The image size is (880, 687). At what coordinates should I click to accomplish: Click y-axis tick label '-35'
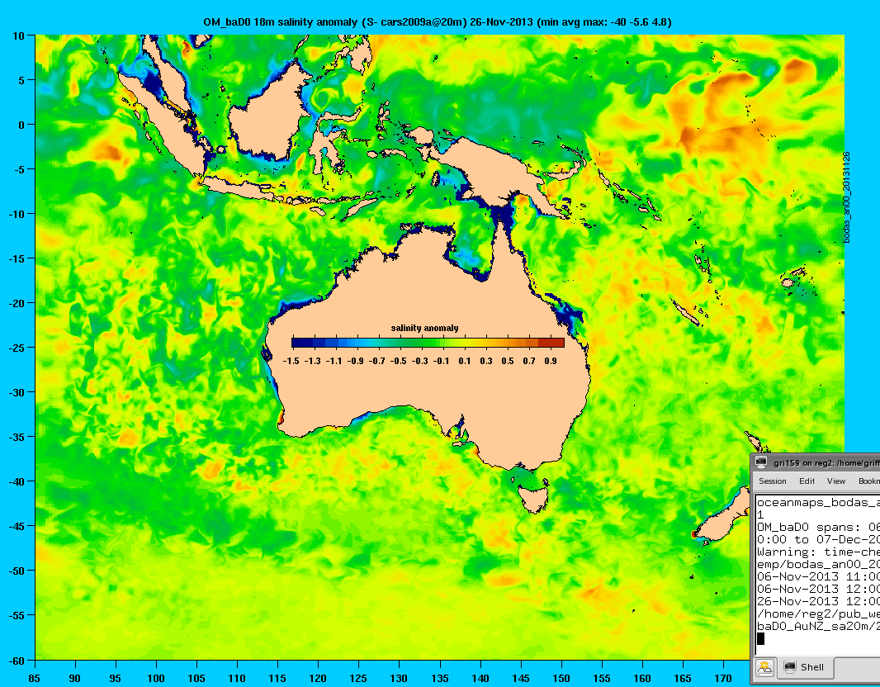(x=18, y=438)
